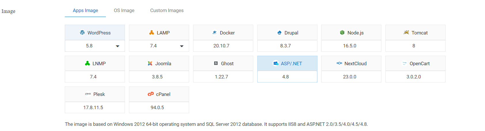Click Node.js version 16.5.0

click(x=350, y=46)
